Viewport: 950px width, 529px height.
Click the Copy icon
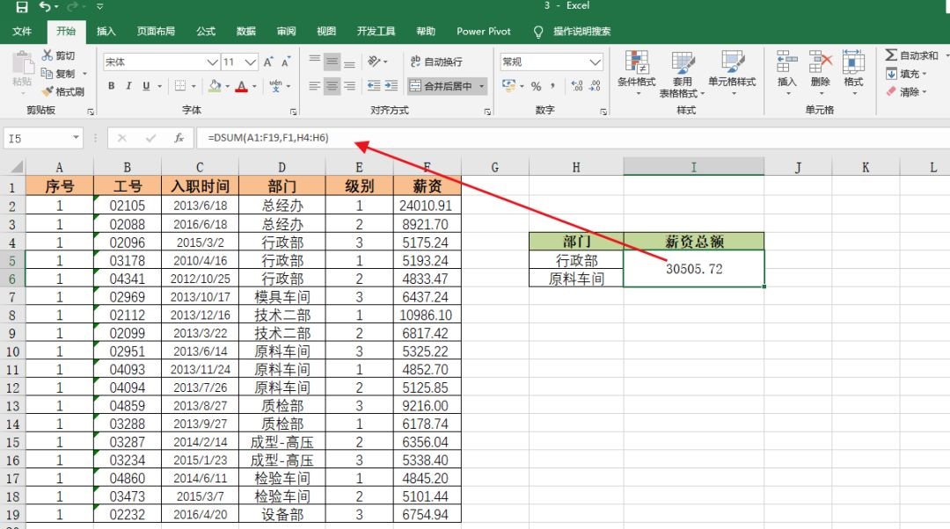coord(47,73)
